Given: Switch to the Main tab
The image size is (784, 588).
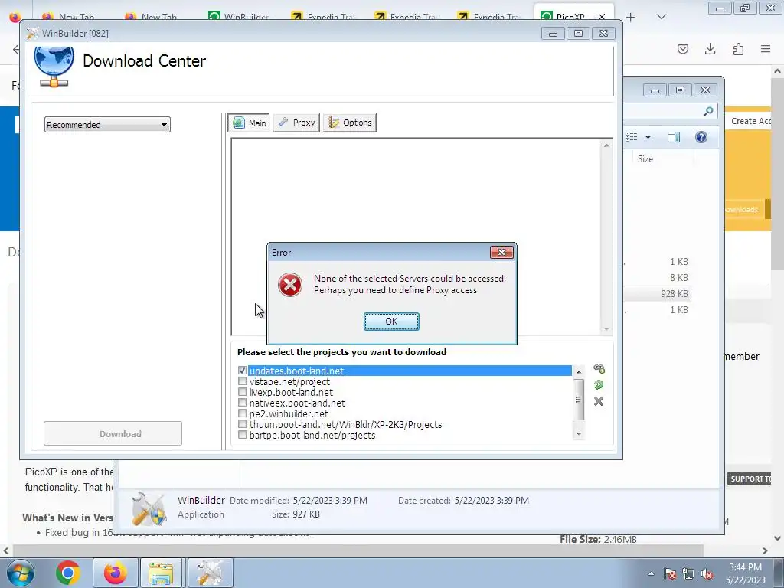Looking at the screenshot, I should (x=250, y=123).
